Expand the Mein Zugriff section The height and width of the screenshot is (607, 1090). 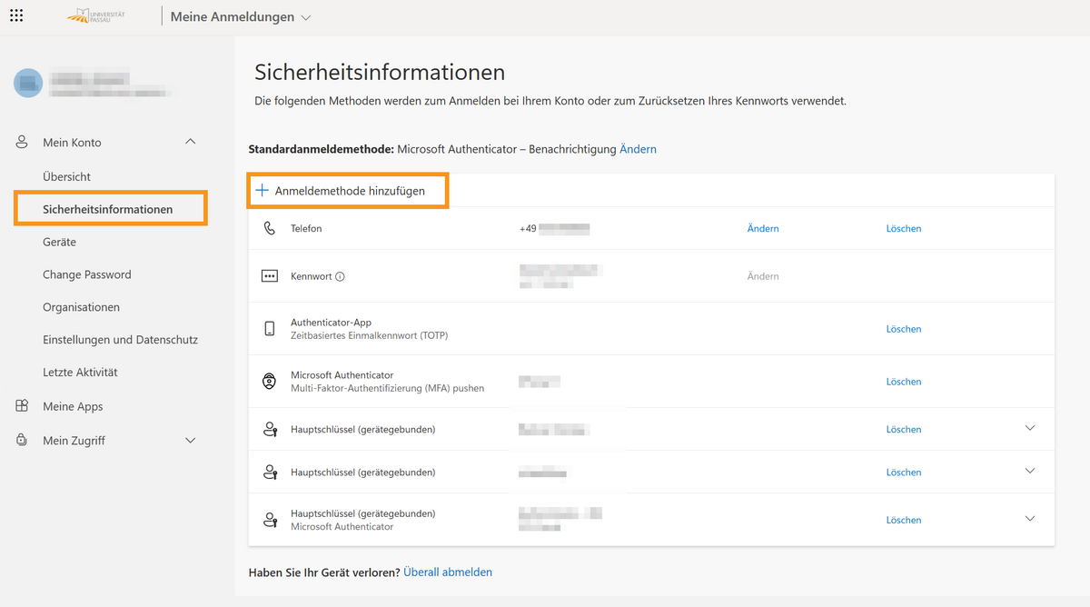190,441
